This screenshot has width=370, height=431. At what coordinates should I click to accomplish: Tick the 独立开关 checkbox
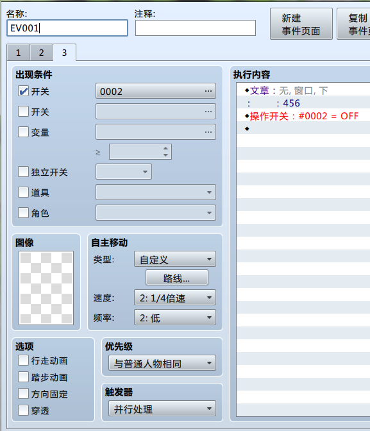pos(23,172)
